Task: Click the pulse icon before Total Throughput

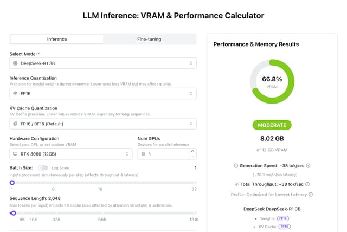Action: (x=236, y=184)
